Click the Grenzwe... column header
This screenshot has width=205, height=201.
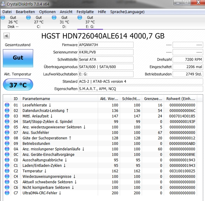coord(153,99)
